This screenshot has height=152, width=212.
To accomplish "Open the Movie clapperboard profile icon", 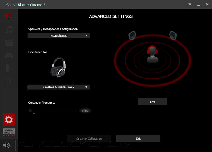I will tap(9, 42).
